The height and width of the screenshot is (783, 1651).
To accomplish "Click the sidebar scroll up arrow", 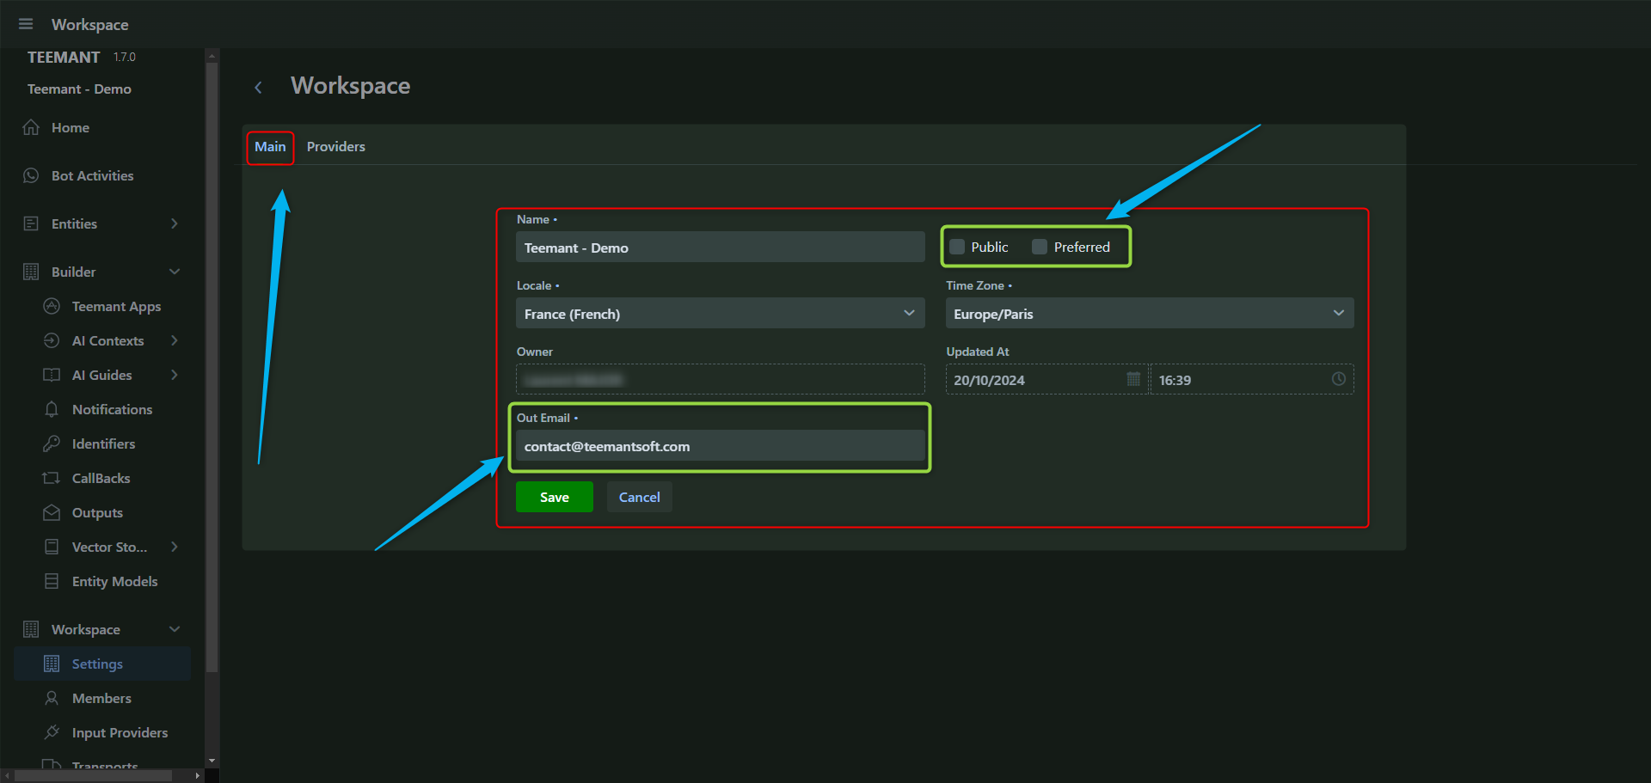I will pyautogui.click(x=212, y=55).
